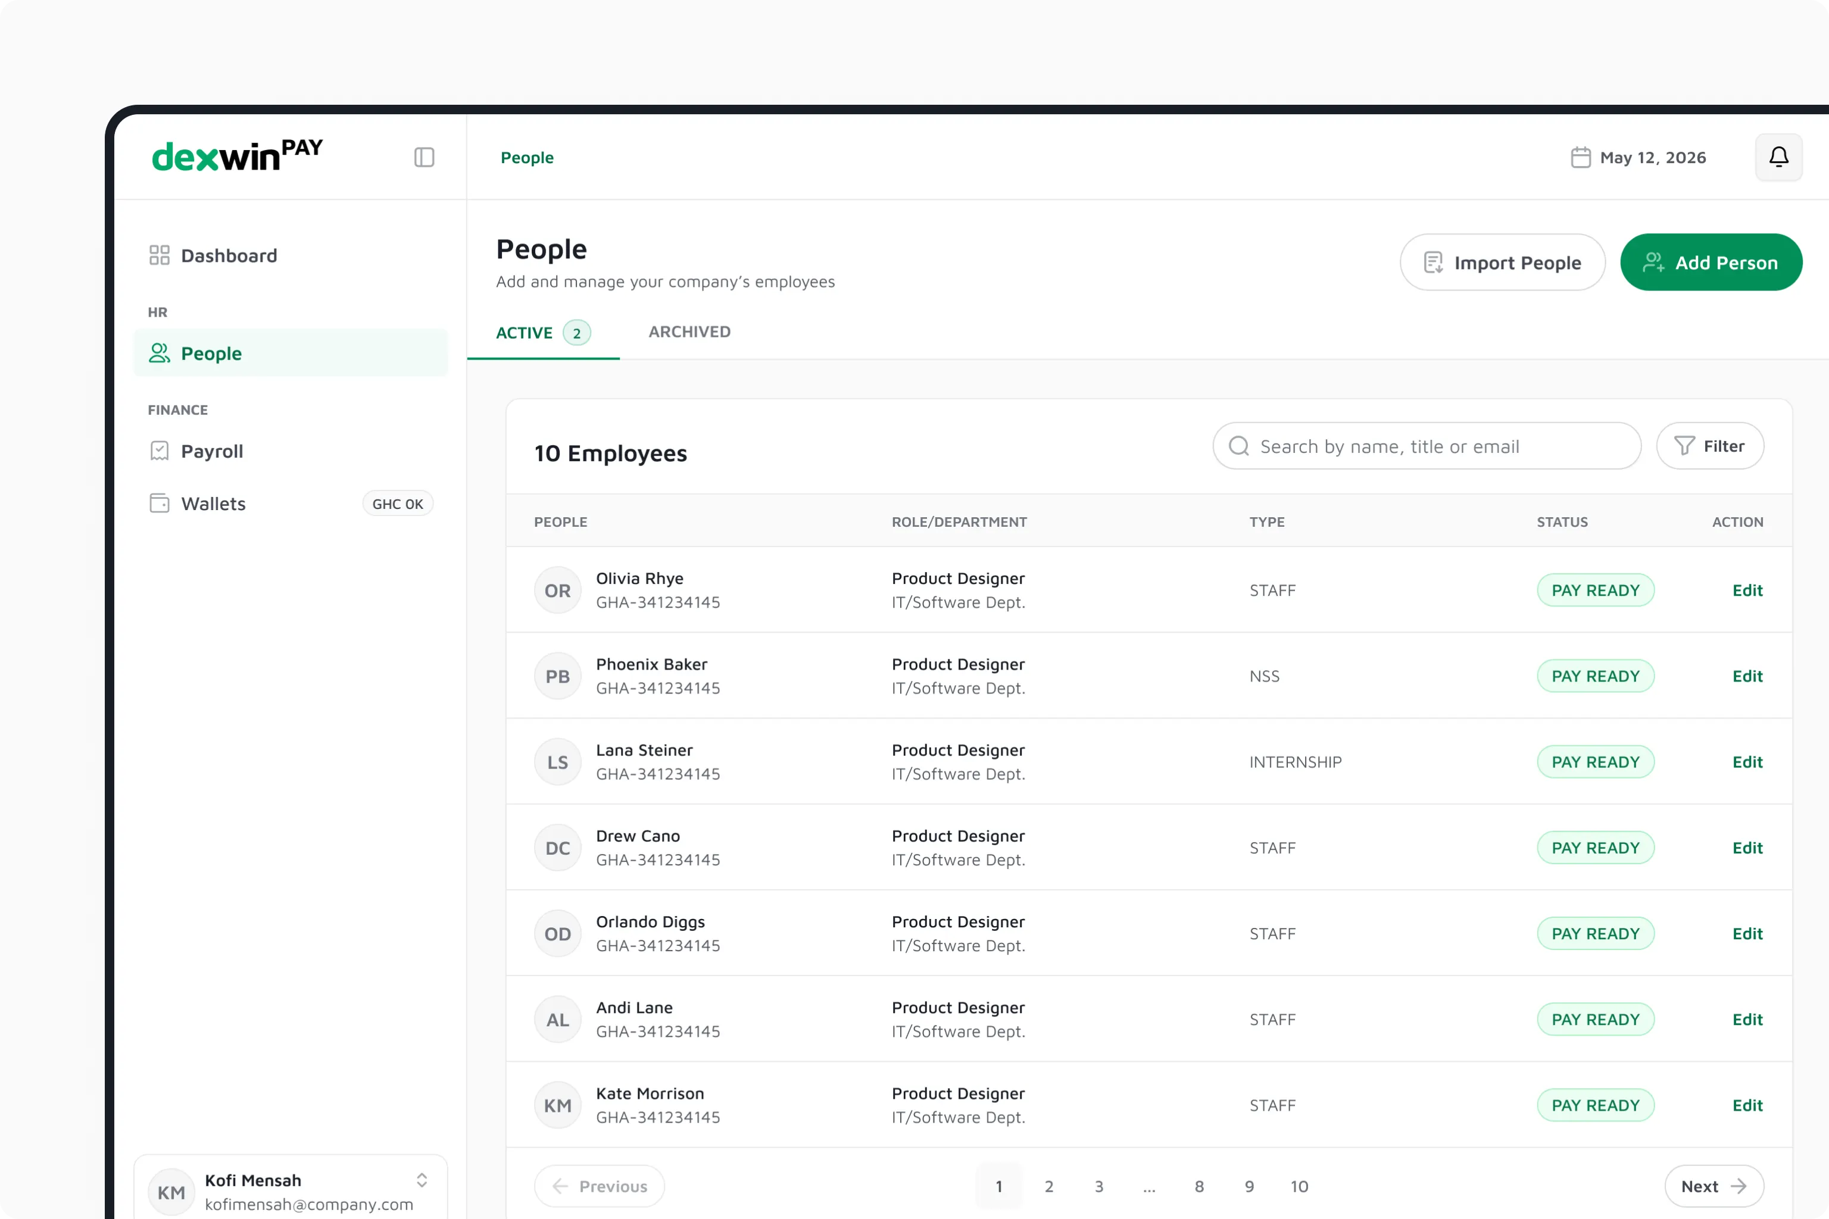The image size is (1829, 1219).
Task: Click the Wallets icon in the sidebar
Action: [160, 503]
